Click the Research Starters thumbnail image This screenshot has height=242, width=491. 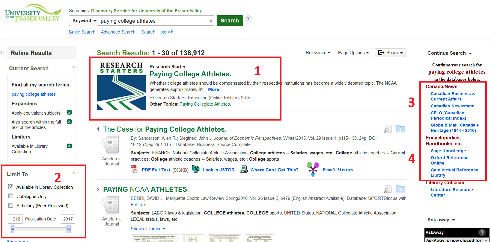coord(121,86)
